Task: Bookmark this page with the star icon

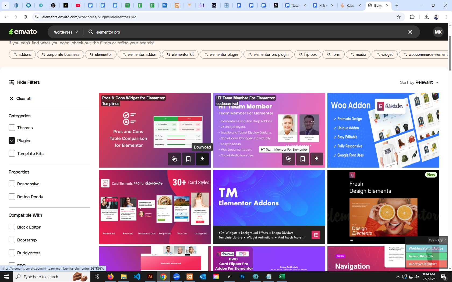Action: 399,17
